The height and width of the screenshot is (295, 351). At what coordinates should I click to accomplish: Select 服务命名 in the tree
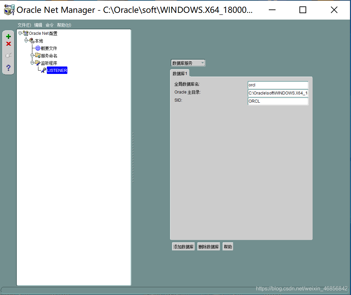[x=49, y=56]
